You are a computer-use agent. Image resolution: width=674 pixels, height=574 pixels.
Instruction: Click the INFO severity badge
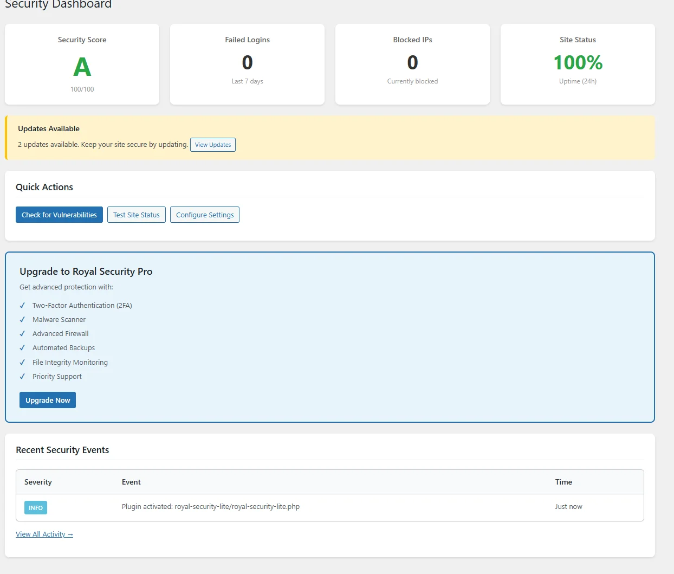35,508
